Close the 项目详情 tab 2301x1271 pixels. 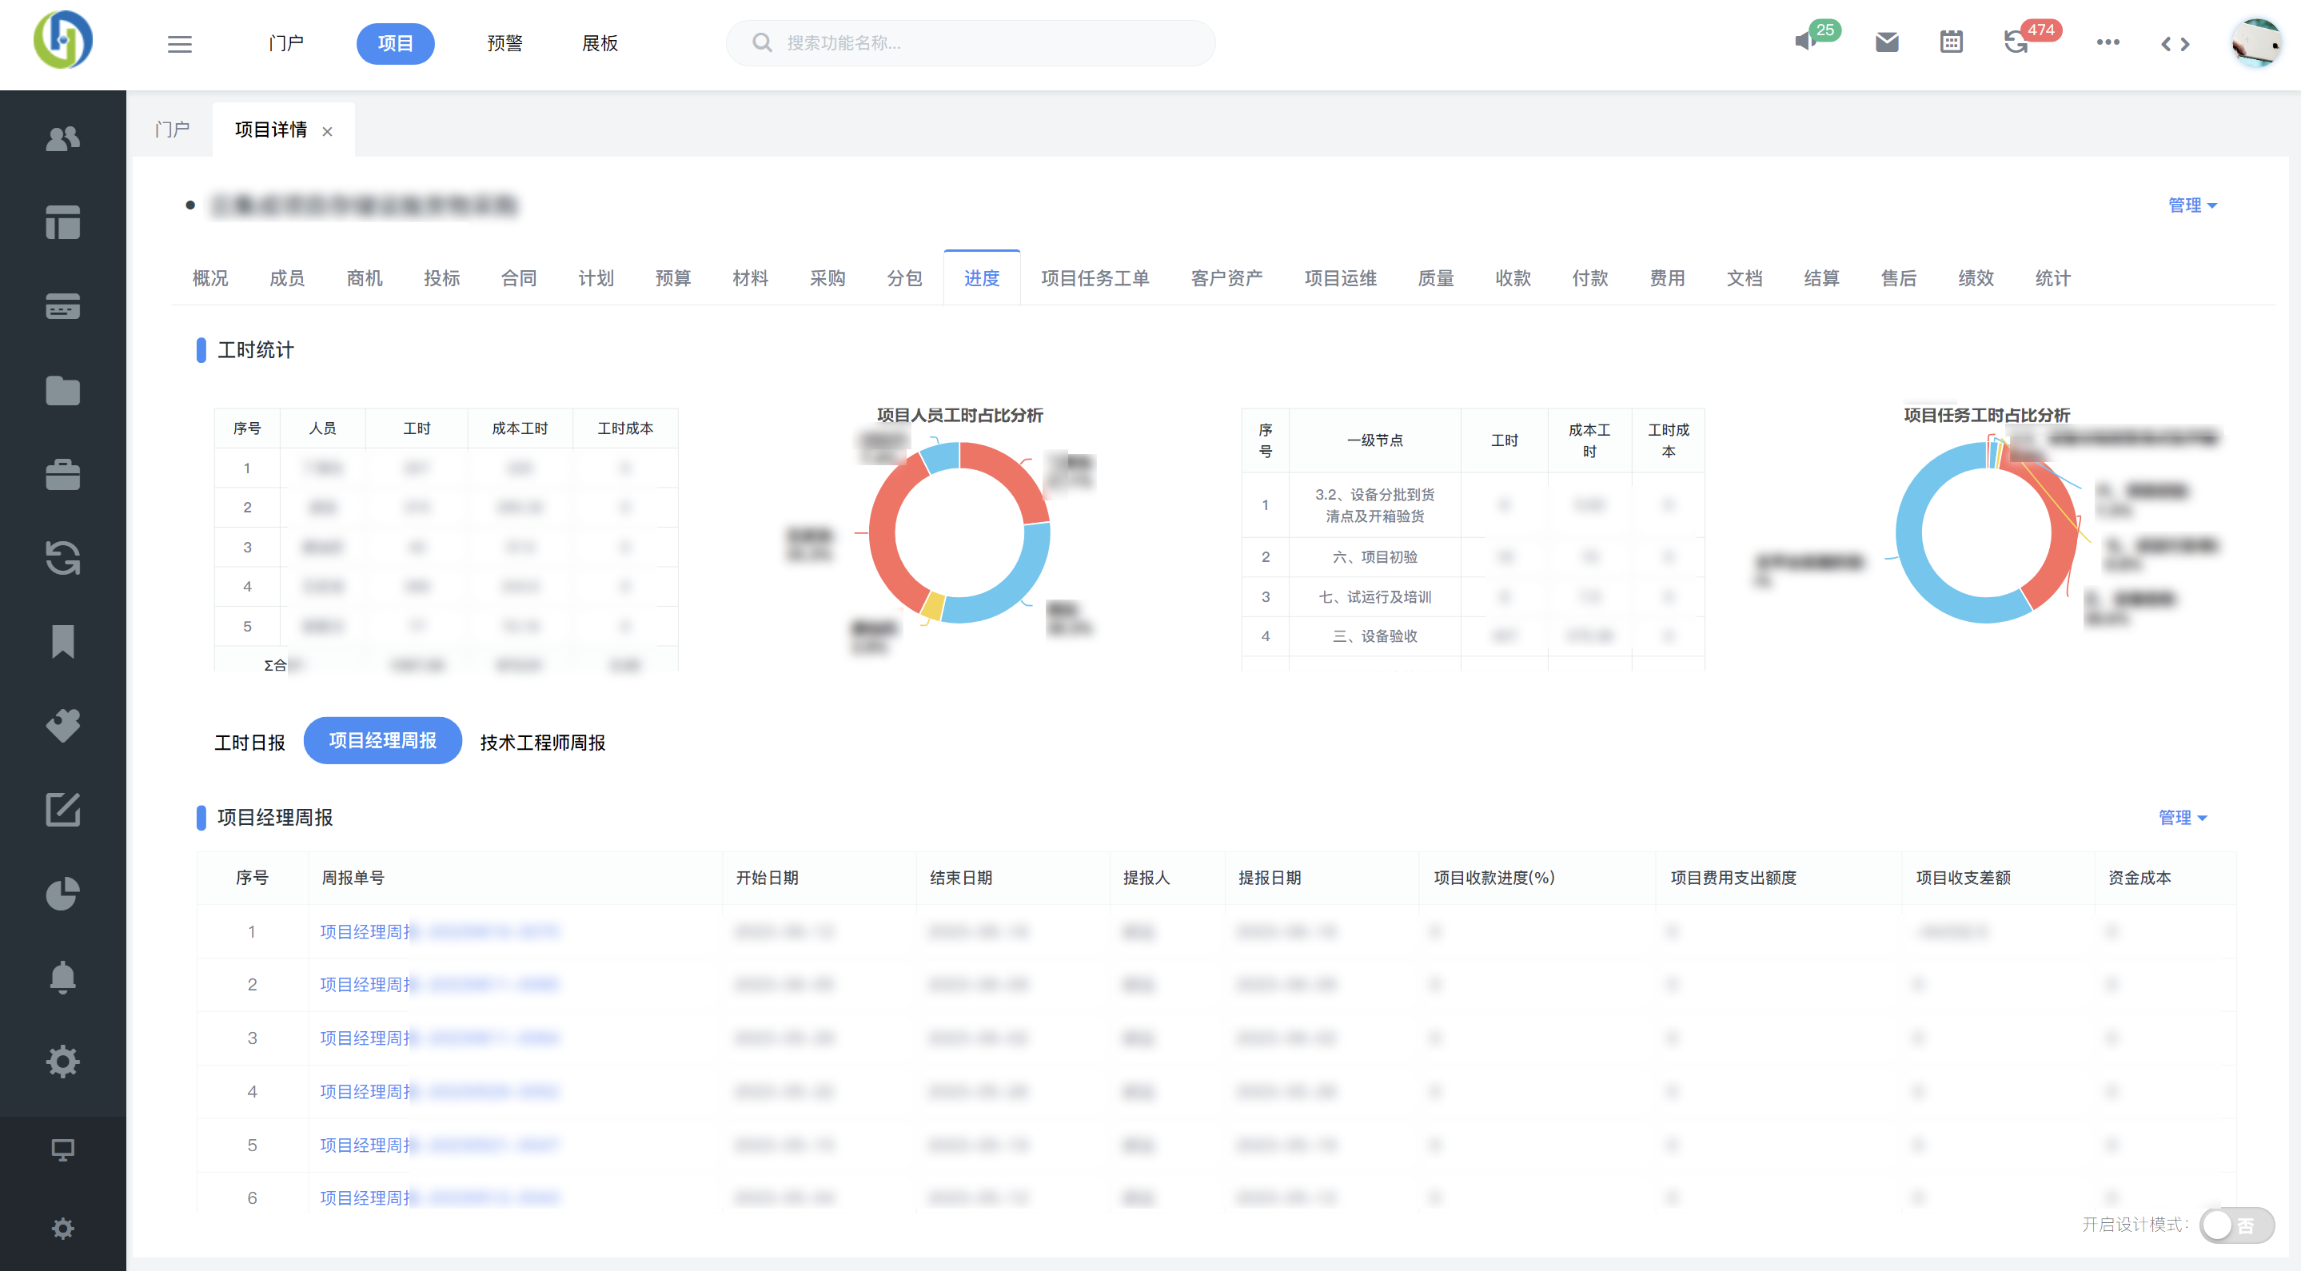(327, 131)
